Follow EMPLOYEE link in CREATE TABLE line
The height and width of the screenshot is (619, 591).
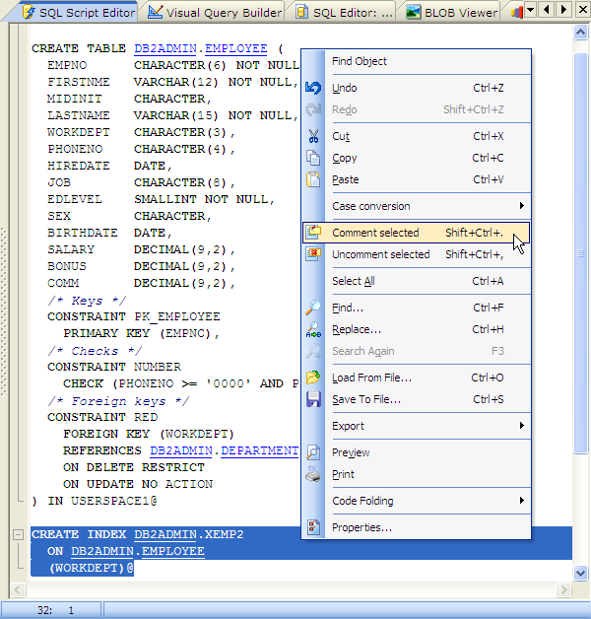coord(236,48)
